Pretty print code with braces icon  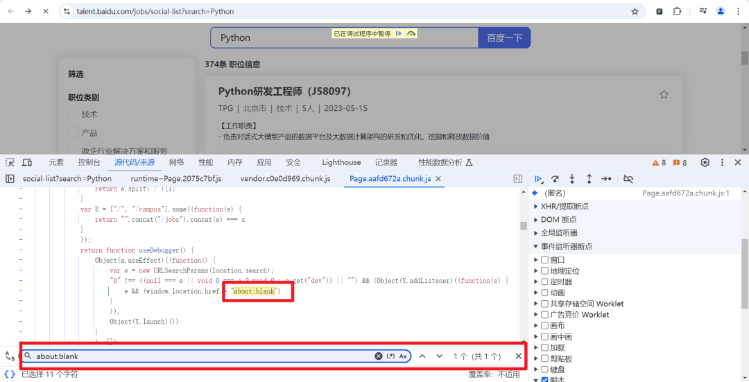tap(10, 374)
